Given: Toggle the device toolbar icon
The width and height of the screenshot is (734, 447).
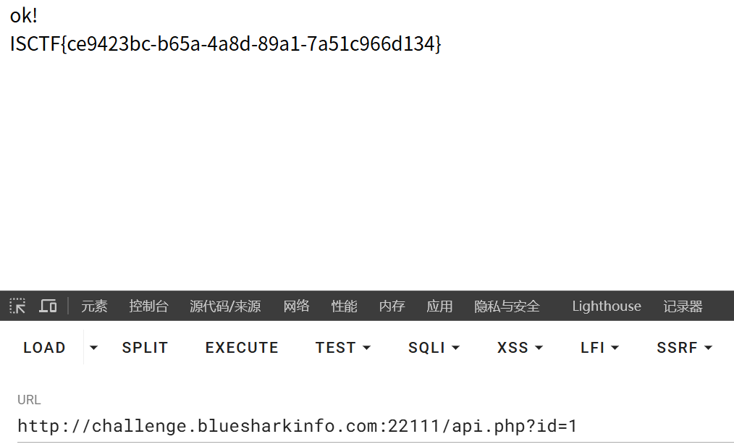Looking at the screenshot, I should [x=48, y=306].
